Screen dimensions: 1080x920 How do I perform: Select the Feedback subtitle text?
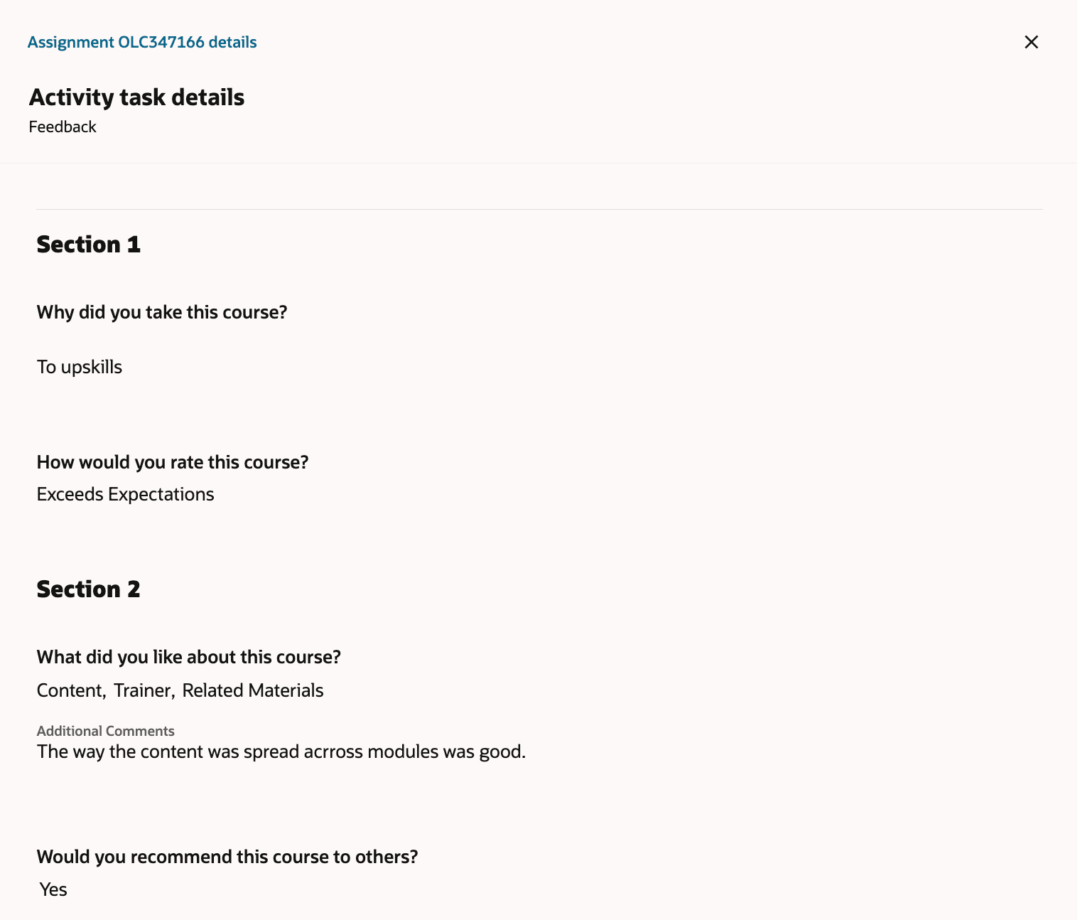click(x=63, y=127)
